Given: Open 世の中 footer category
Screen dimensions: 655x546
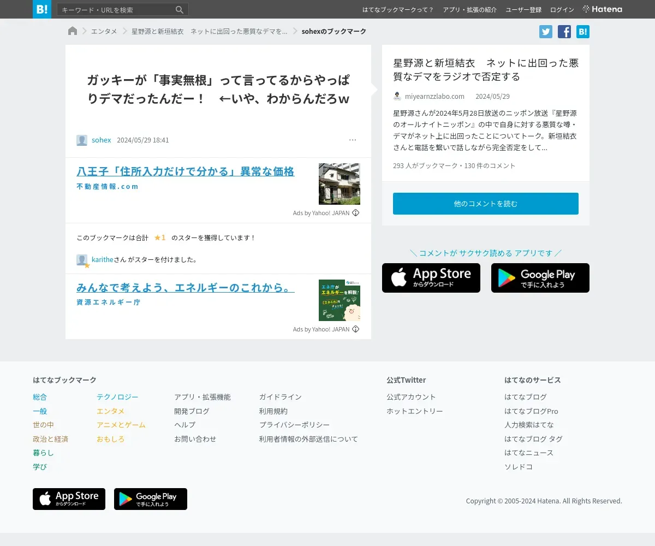Looking at the screenshot, I should [43, 425].
